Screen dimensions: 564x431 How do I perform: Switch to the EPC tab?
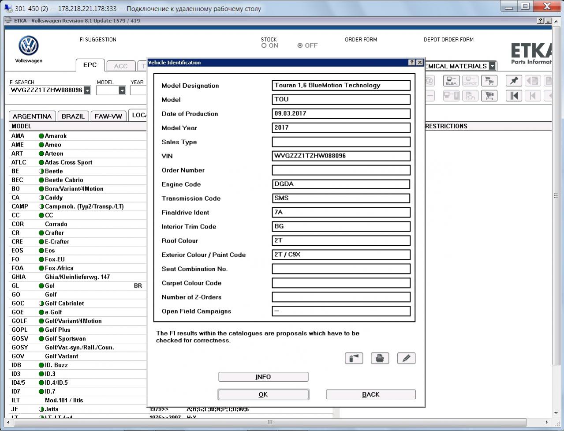click(x=90, y=65)
